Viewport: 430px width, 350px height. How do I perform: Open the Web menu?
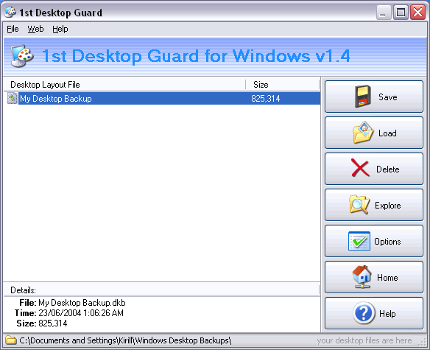[x=35, y=29]
